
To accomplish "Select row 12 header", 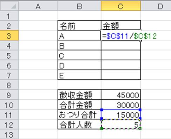I will coord(9,124).
